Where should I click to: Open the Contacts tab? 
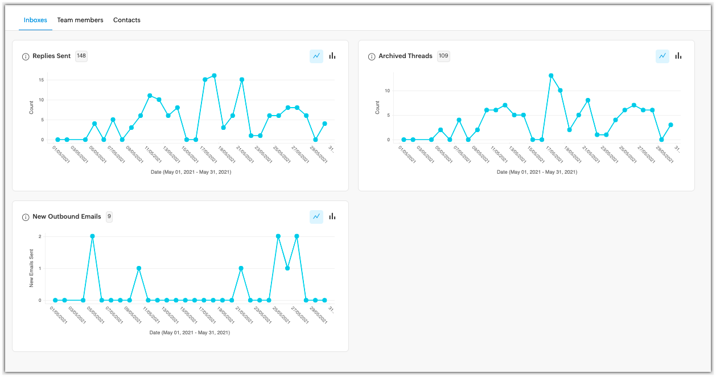tap(126, 20)
